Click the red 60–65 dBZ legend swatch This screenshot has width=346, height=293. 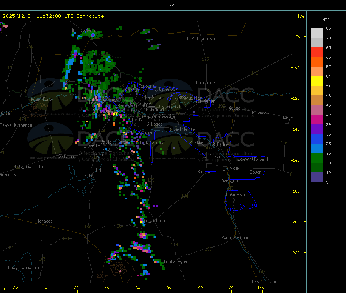(x=317, y=52)
